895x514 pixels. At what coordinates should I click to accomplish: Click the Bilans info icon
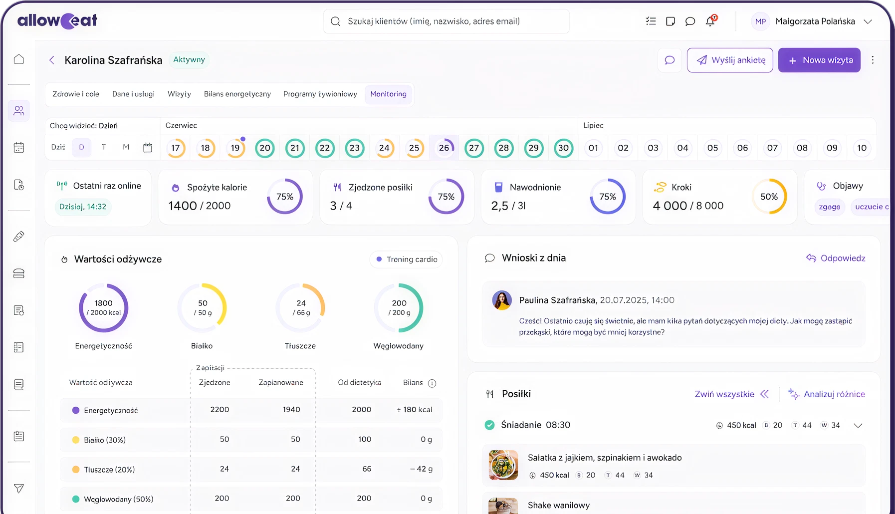pos(432,383)
